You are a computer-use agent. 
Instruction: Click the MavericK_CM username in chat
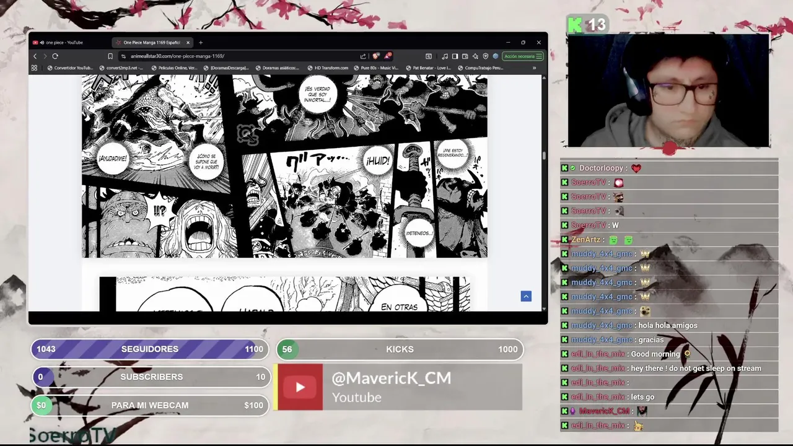pos(604,411)
